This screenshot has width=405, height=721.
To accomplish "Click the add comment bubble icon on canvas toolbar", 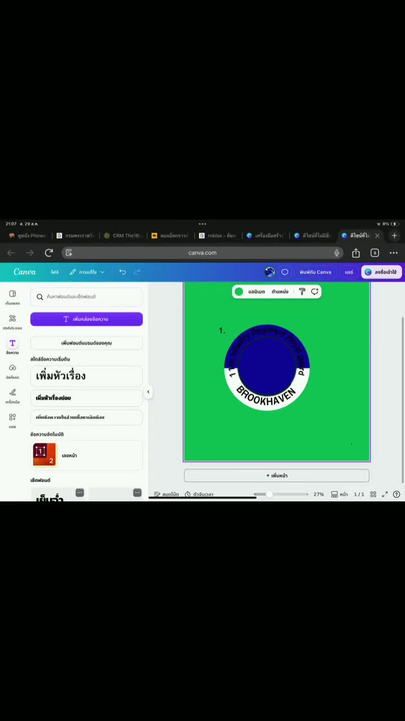I will pos(315,291).
